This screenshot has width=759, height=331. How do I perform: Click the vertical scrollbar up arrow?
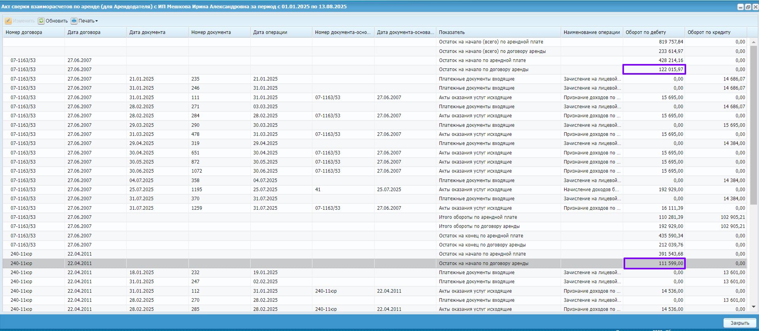pyautogui.click(x=753, y=41)
